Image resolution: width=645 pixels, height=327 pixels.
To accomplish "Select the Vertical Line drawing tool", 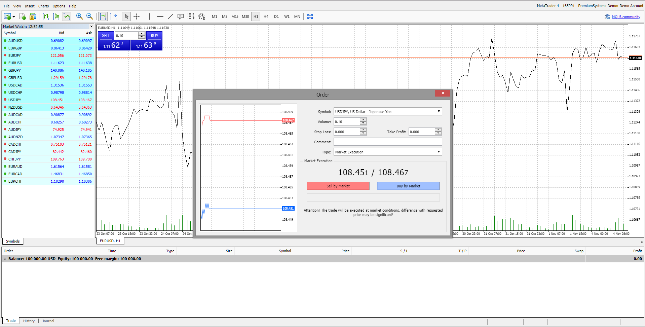I will click(x=150, y=16).
